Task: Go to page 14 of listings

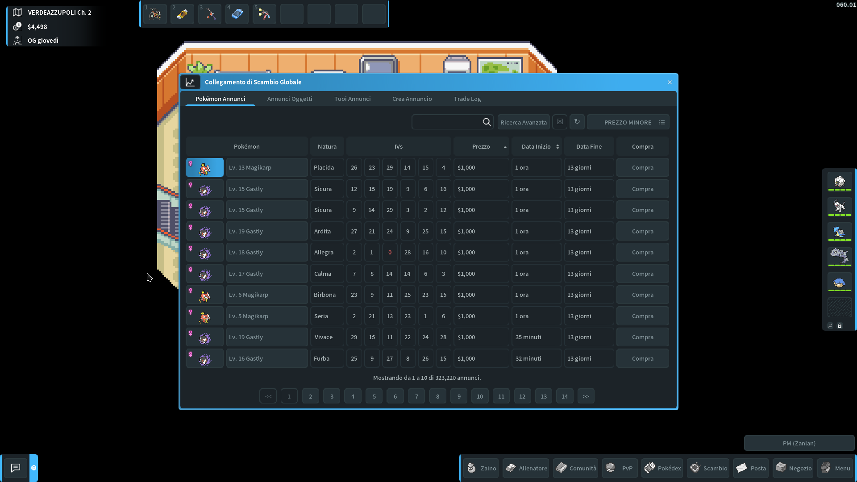Action: (565, 396)
